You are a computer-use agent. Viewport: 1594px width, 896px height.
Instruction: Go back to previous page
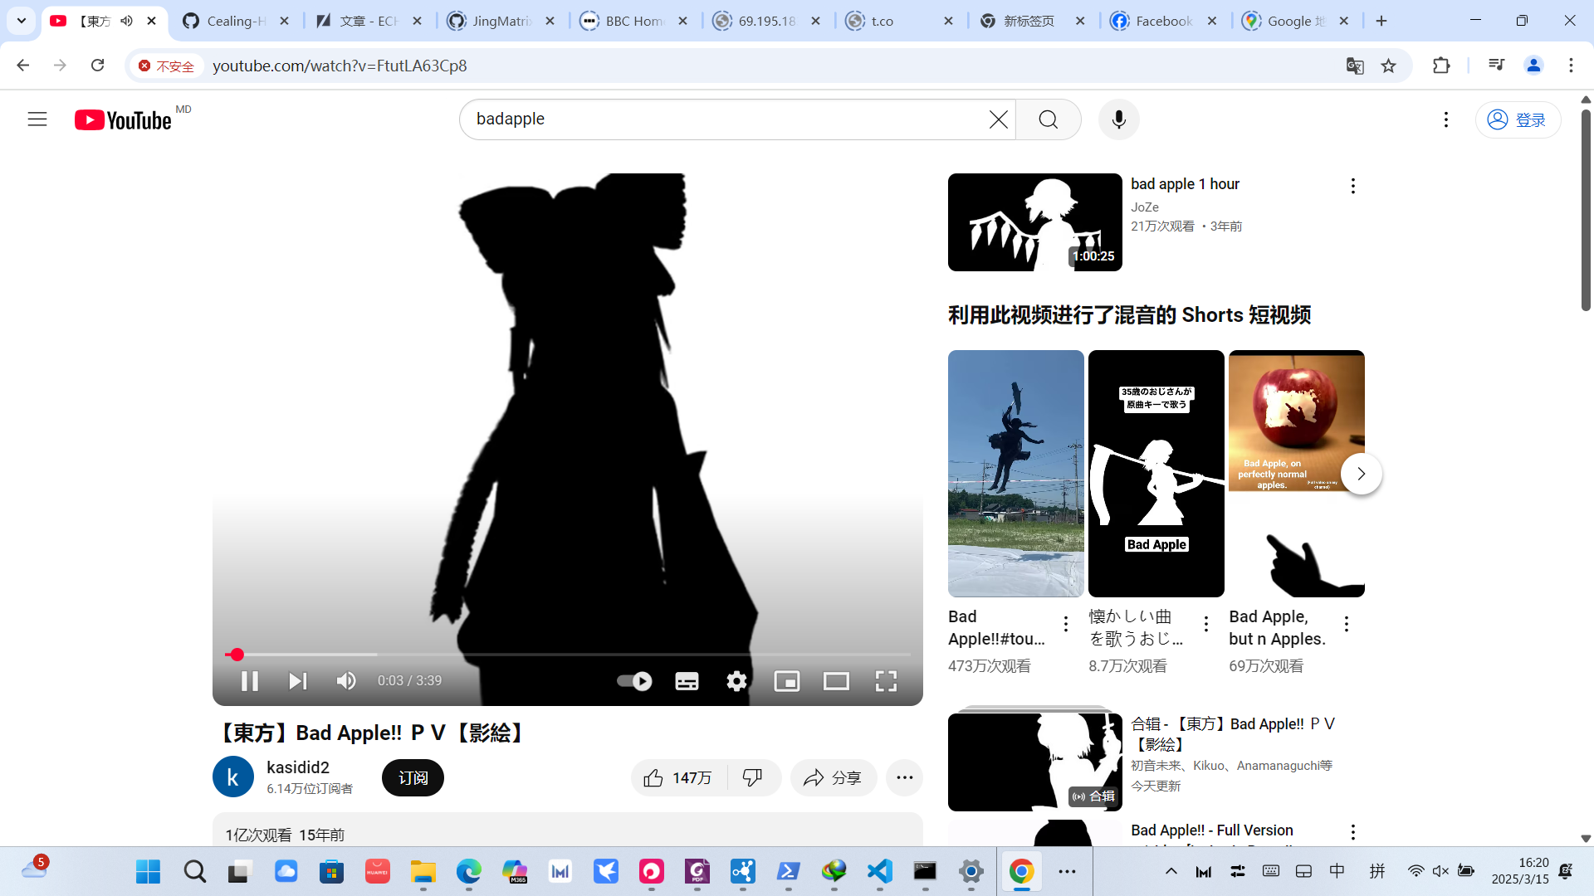(x=23, y=66)
